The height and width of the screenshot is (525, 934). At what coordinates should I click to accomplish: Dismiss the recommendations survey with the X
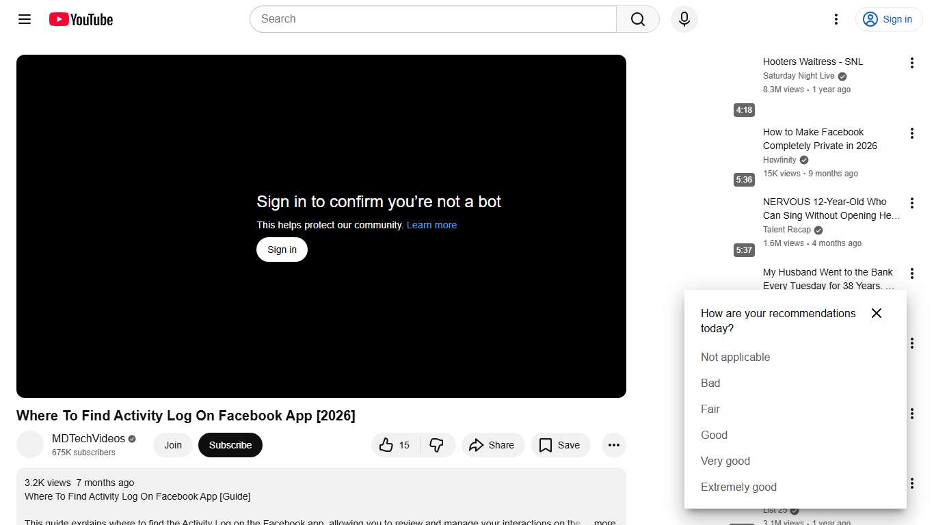(x=877, y=313)
